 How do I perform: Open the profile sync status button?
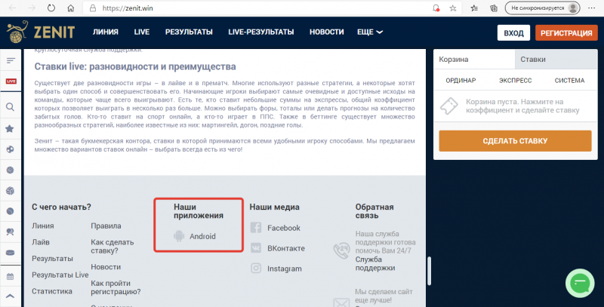click(x=542, y=8)
